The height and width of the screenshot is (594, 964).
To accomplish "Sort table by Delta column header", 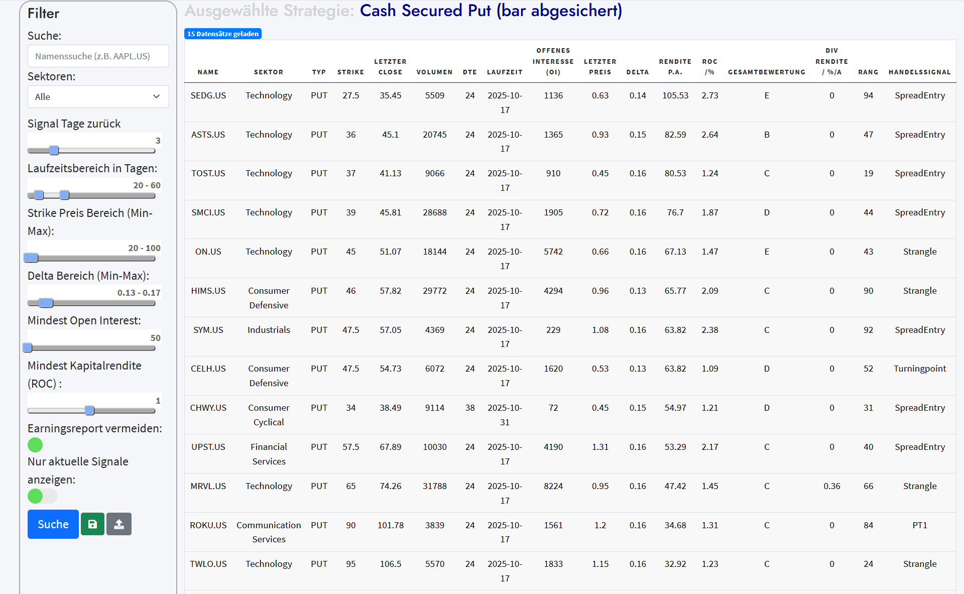I will [x=637, y=72].
